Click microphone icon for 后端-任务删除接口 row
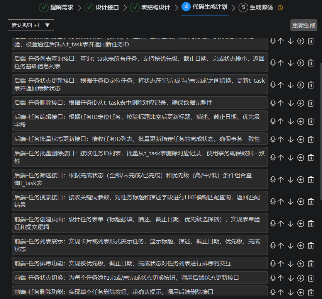 click(273, 103)
